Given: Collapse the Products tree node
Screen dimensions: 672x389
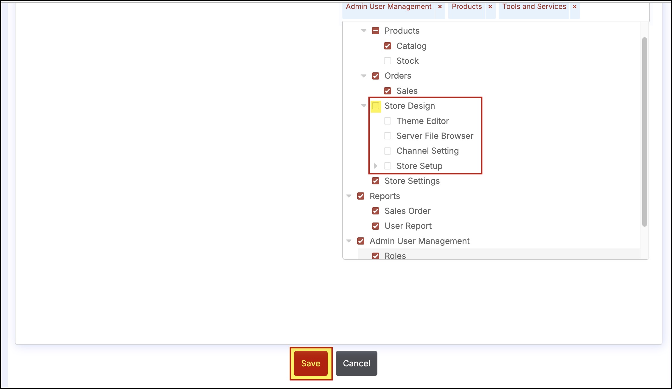Looking at the screenshot, I should [x=363, y=31].
